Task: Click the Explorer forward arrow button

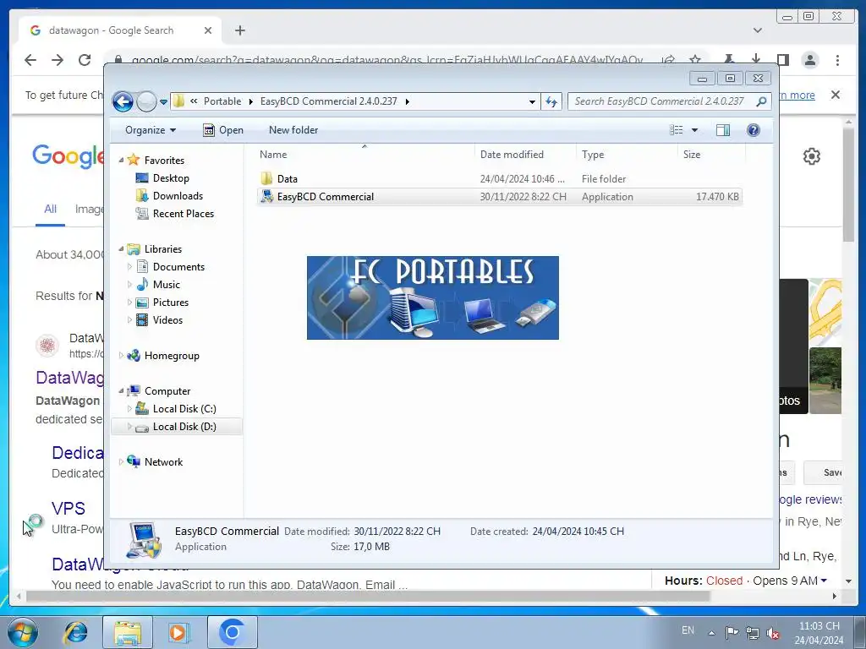Action: (x=145, y=101)
